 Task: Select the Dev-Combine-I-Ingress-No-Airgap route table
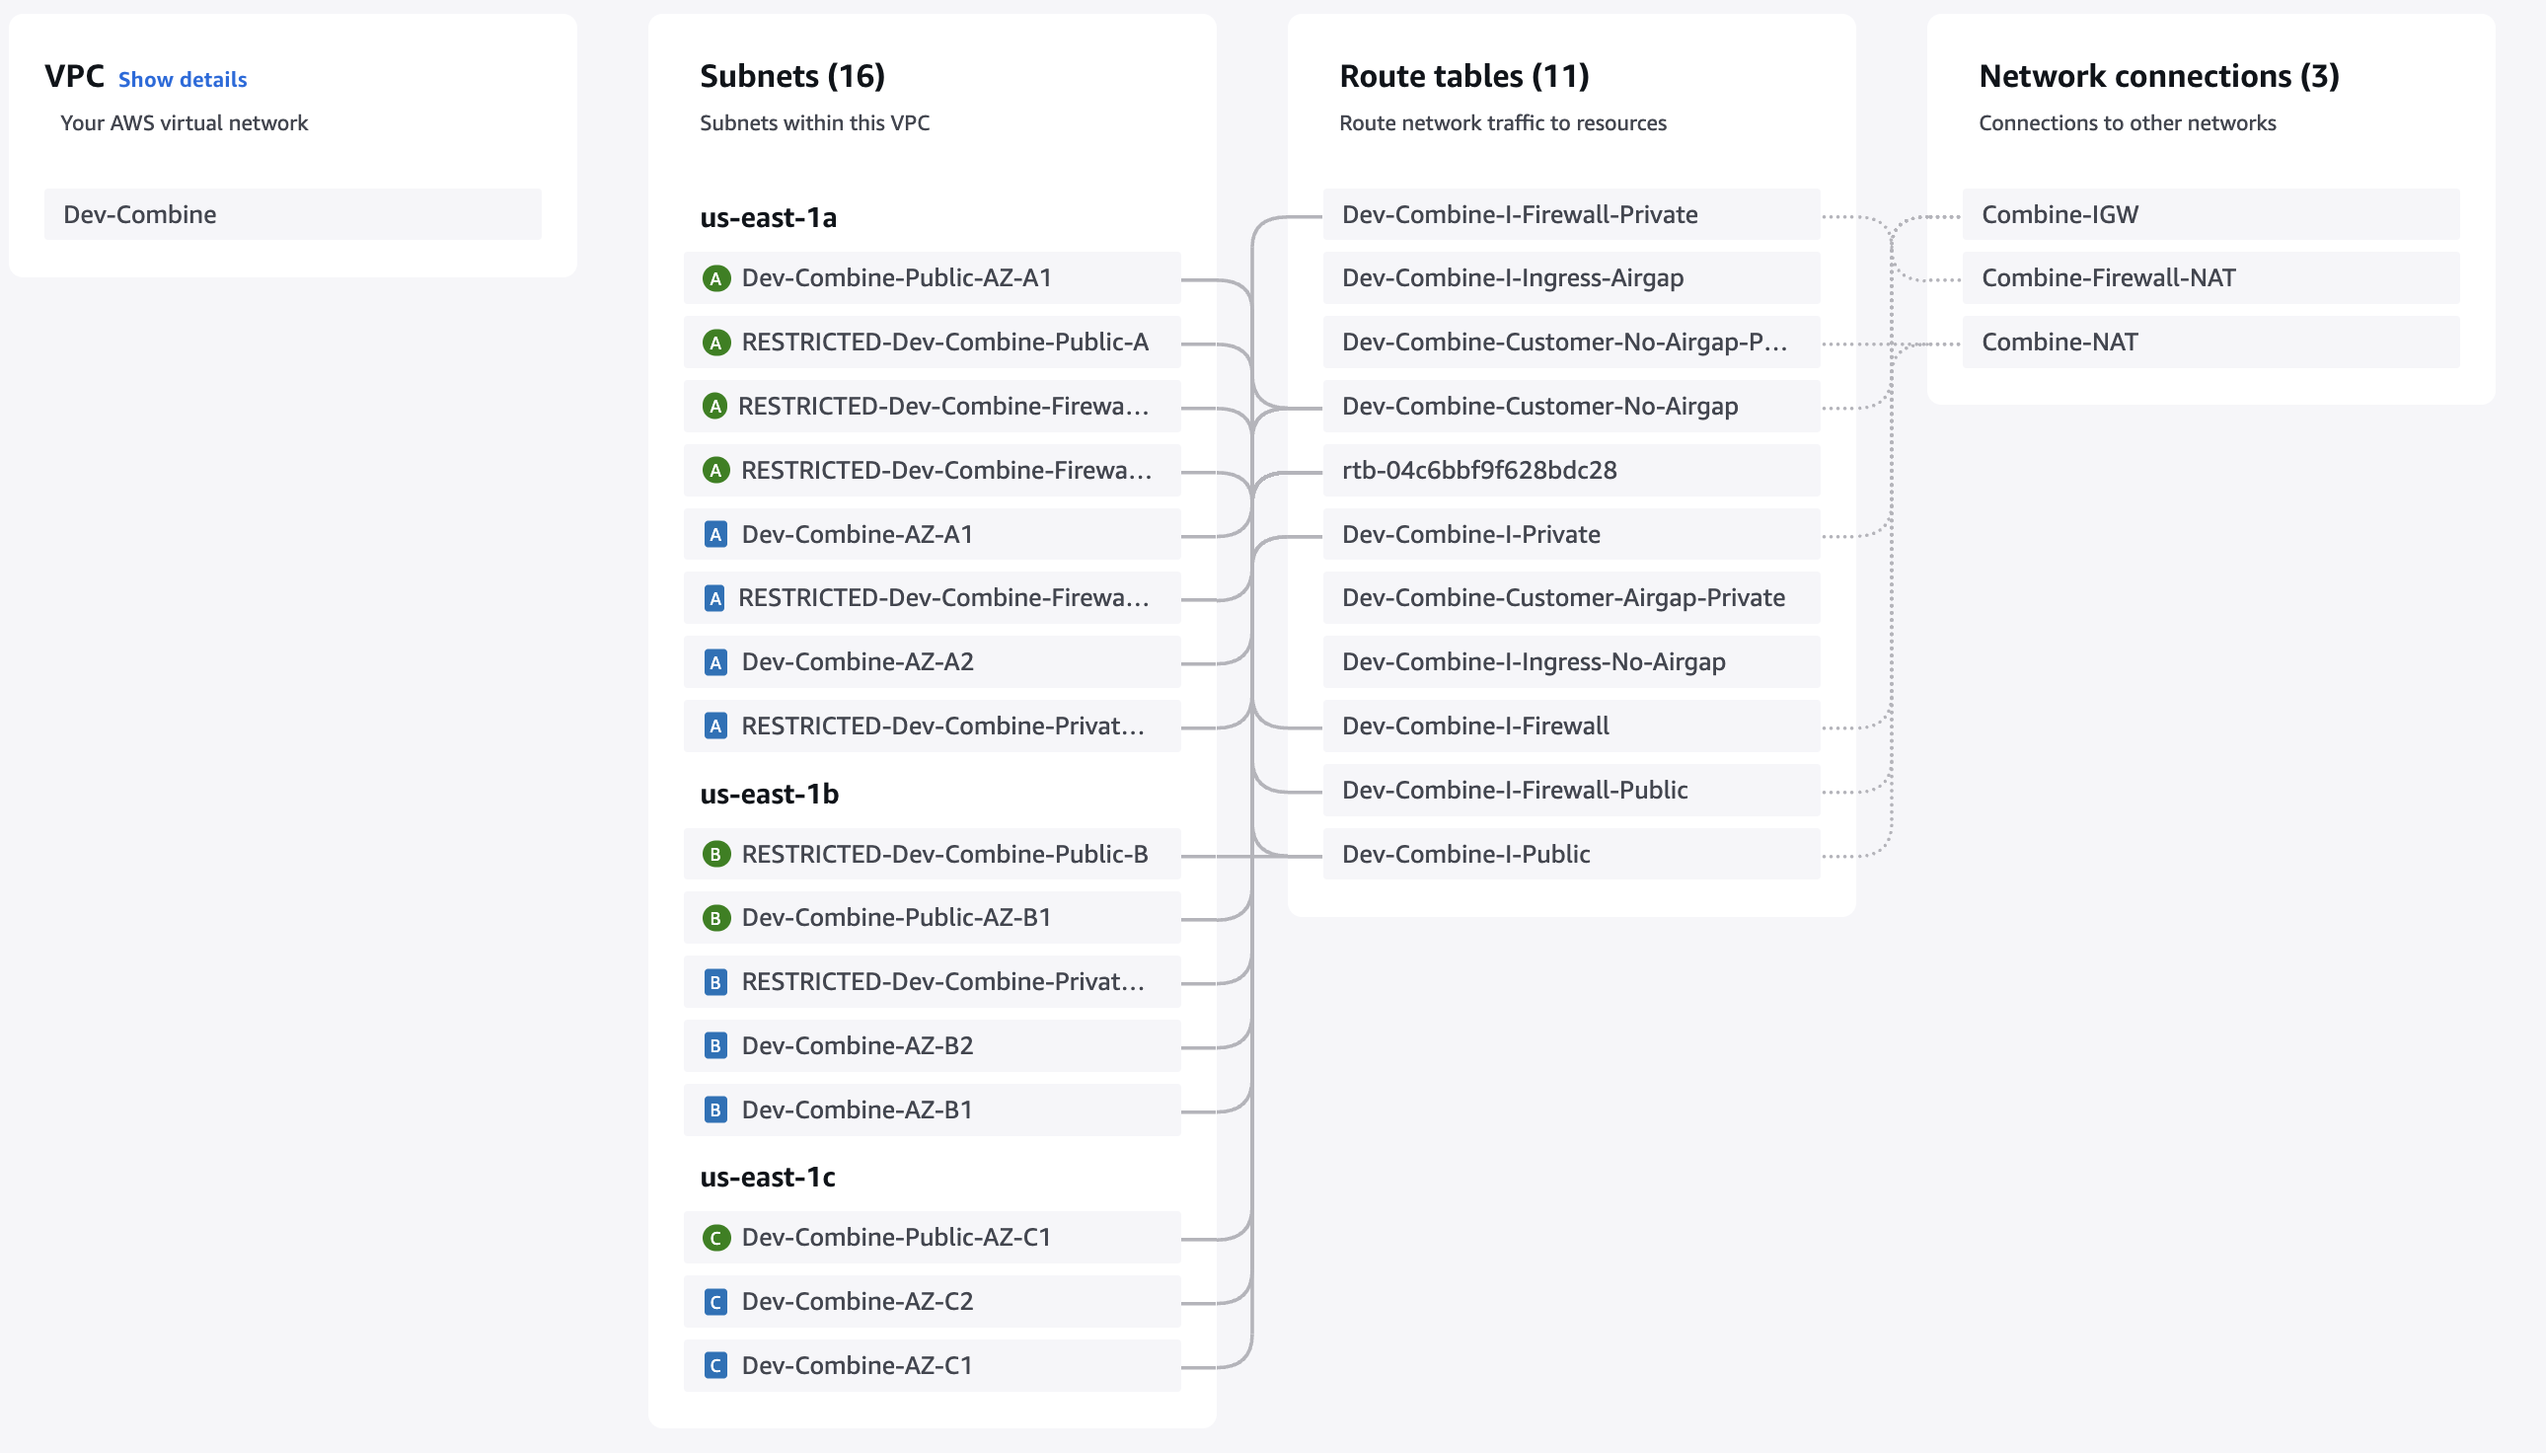(x=1571, y=661)
